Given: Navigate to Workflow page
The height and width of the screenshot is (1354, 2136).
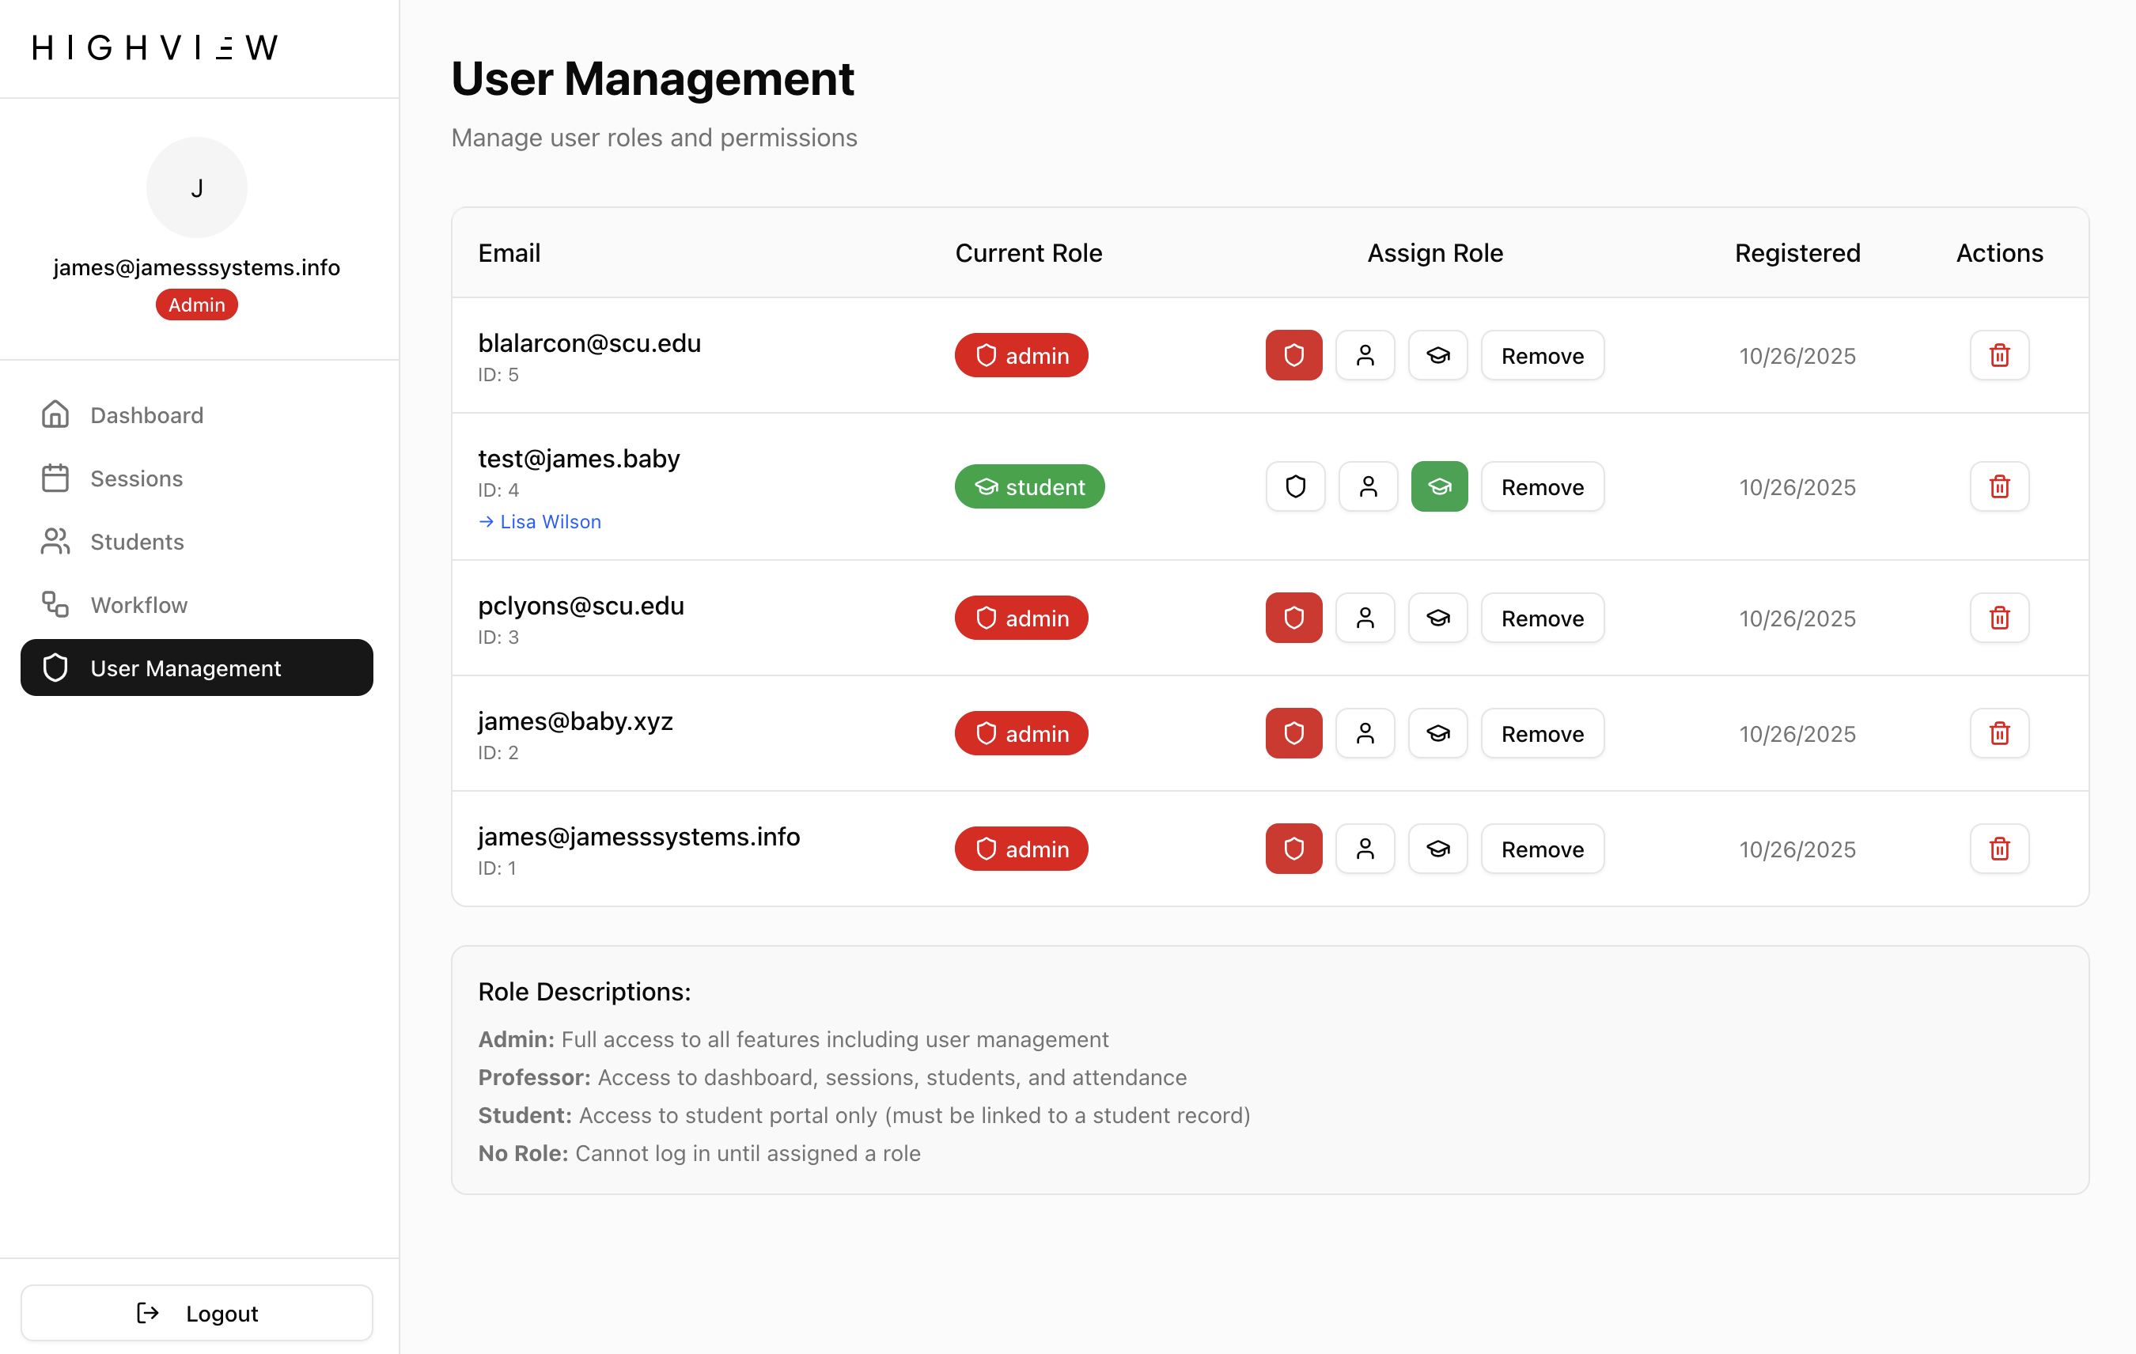Looking at the screenshot, I should 138,605.
